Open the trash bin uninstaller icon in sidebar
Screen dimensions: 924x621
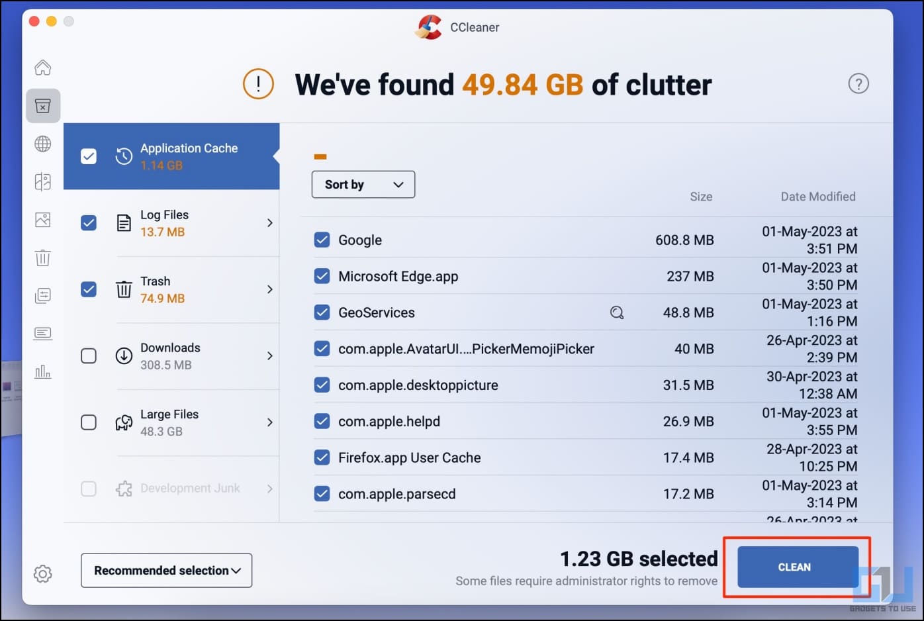[43, 258]
